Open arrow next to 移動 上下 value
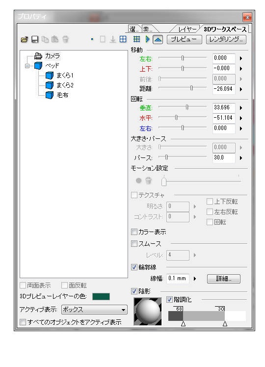The image size is (265, 367). tap(241, 69)
